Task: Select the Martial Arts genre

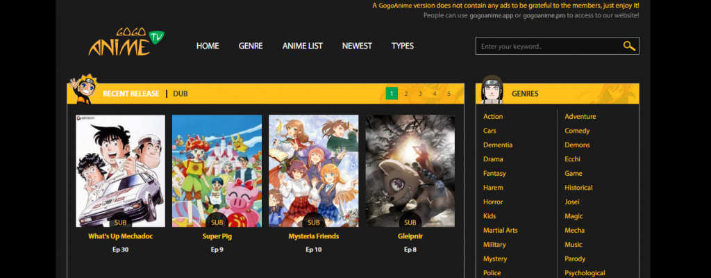Action: (500, 230)
